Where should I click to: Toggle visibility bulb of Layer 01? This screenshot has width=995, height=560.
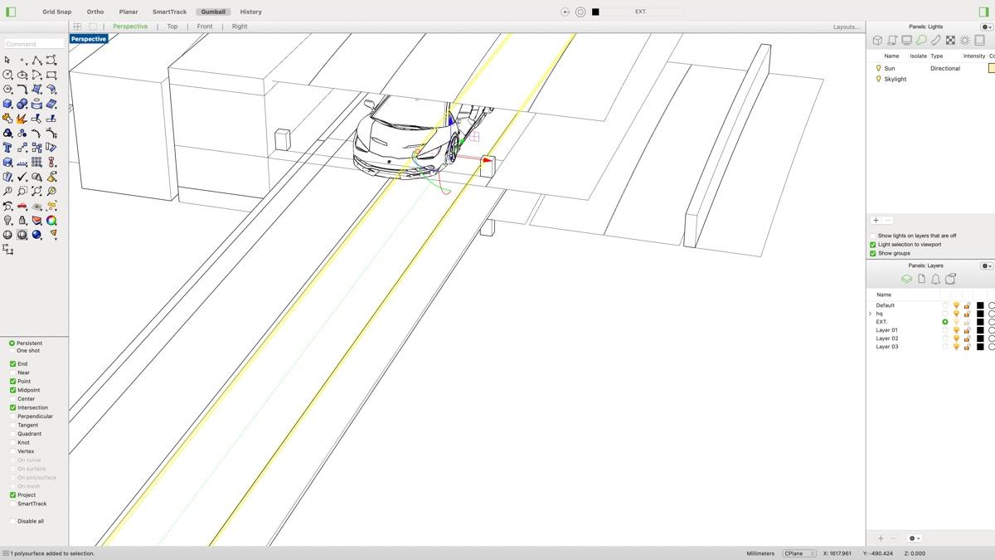(x=956, y=330)
